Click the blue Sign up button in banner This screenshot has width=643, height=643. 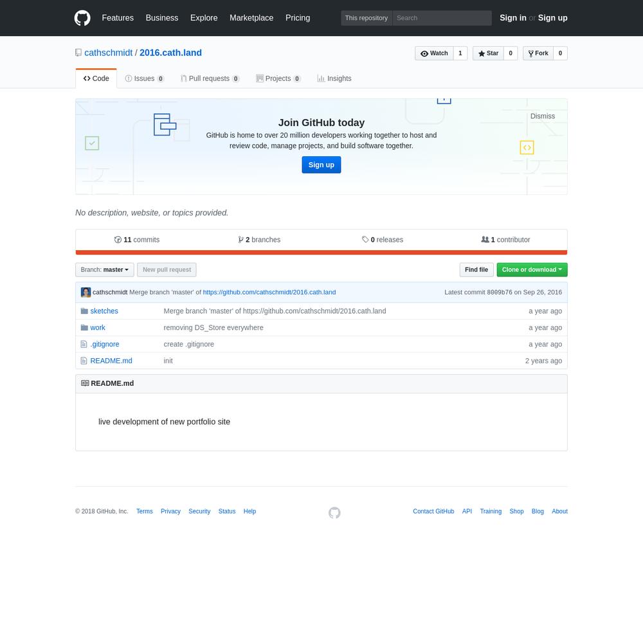click(321, 165)
